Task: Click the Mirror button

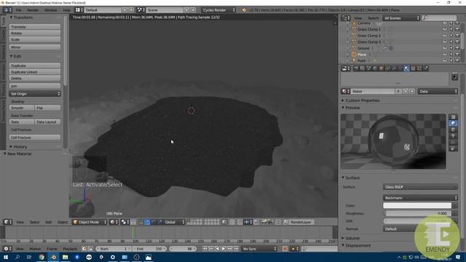Action: 35,47
